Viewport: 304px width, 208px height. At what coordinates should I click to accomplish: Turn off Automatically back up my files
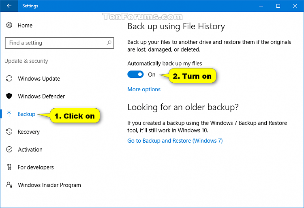[135, 75]
